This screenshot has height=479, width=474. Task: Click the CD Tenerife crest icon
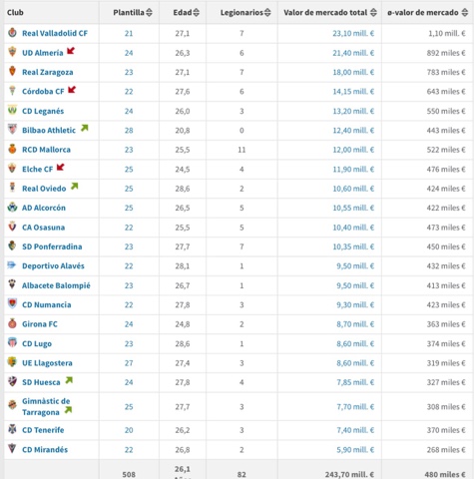coord(12,429)
